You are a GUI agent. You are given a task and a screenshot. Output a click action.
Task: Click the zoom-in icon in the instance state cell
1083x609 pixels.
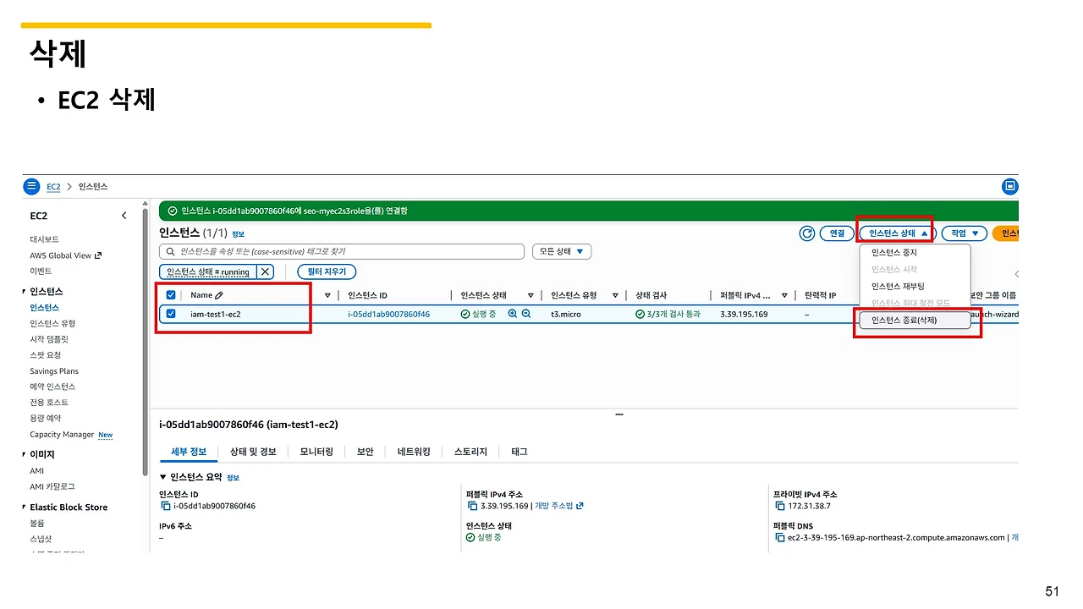point(513,314)
